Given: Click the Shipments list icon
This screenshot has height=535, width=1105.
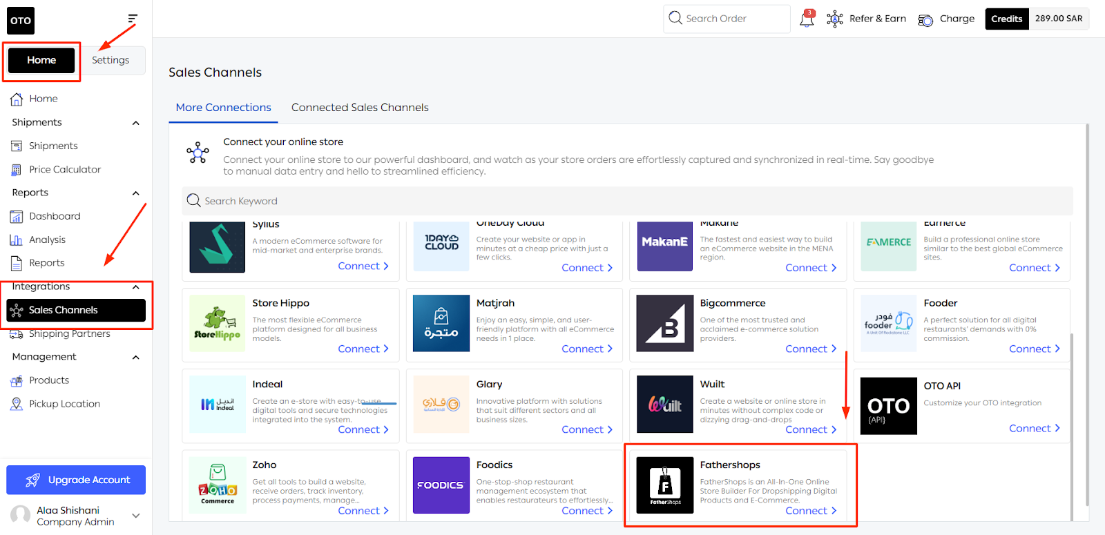Looking at the screenshot, I should (x=17, y=146).
